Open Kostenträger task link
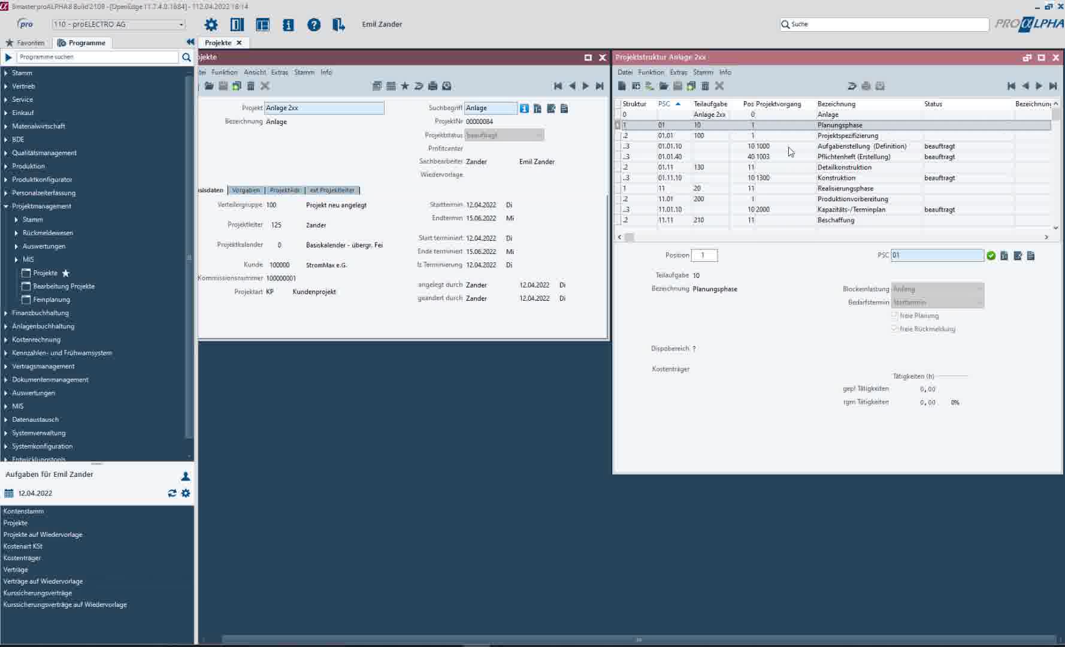This screenshot has width=1065, height=647. pos(22,558)
